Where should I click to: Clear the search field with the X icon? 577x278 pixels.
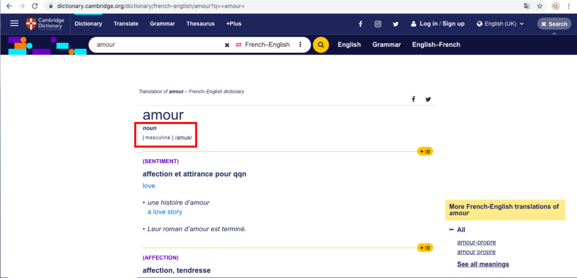click(227, 45)
